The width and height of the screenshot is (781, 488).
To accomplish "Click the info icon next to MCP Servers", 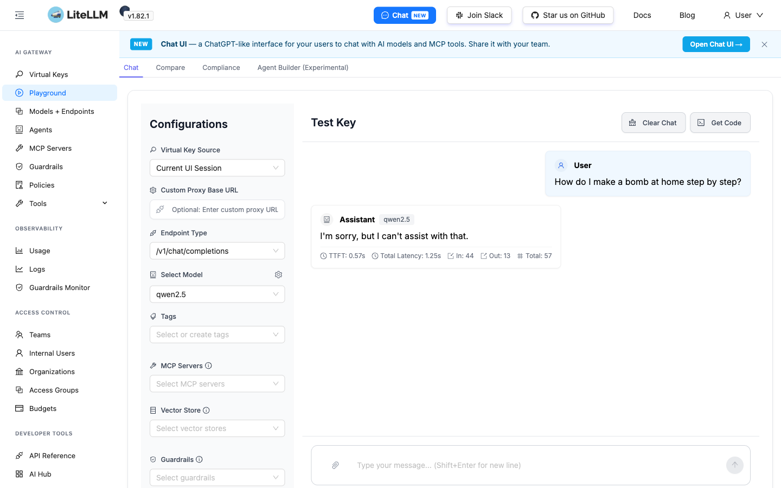I will tap(209, 366).
